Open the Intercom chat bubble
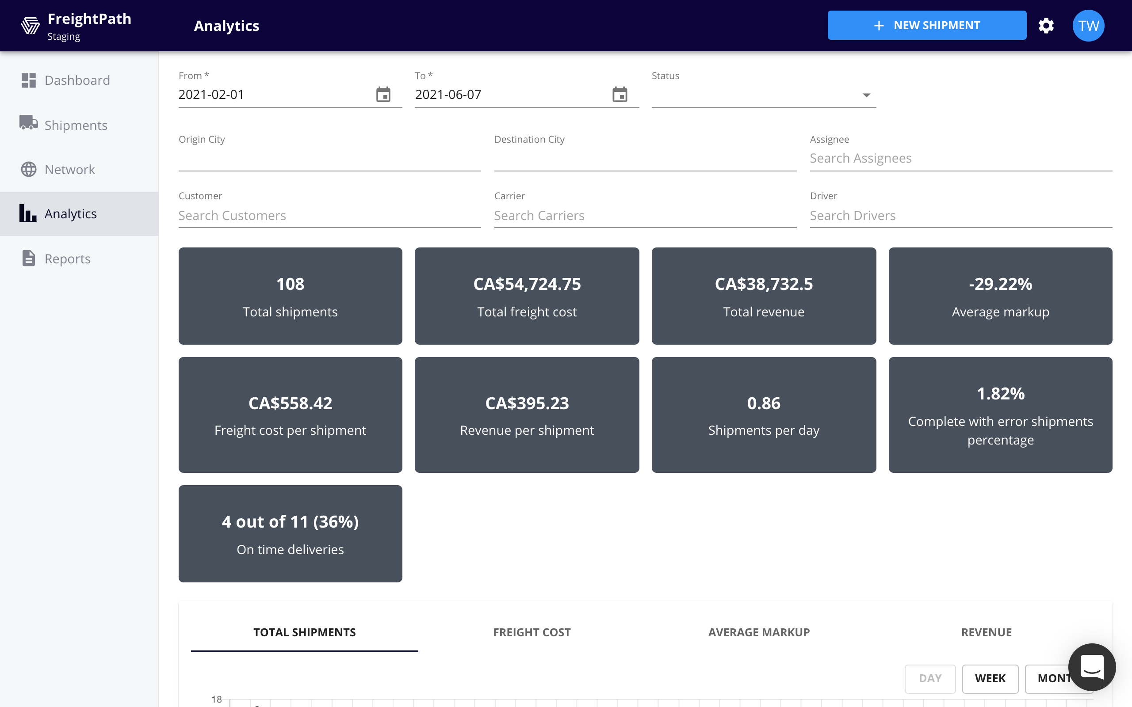The width and height of the screenshot is (1132, 707). [1091, 667]
